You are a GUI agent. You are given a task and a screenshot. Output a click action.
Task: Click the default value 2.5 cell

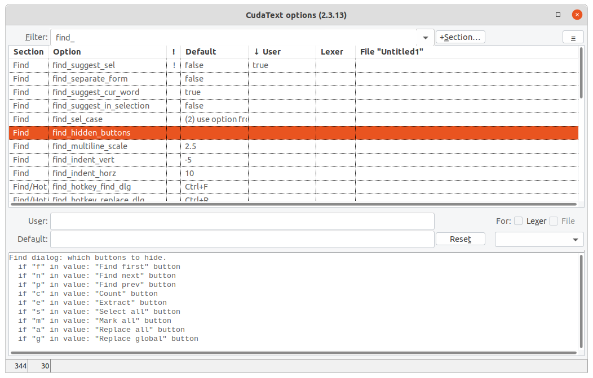pyautogui.click(x=214, y=146)
